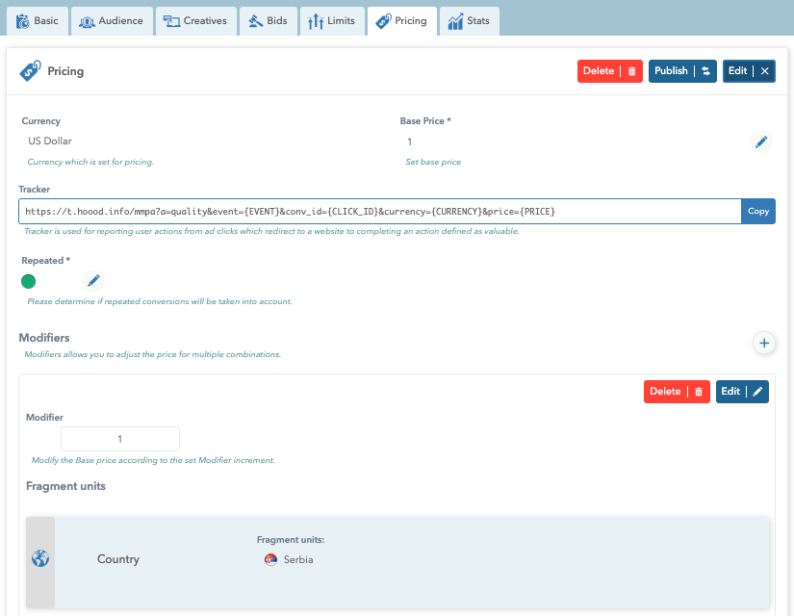Screen dimensions: 794x616
Task: Open the Basic tab
Action: (x=38, y=20)
